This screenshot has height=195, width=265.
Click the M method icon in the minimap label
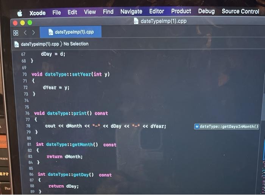[197, 126]
